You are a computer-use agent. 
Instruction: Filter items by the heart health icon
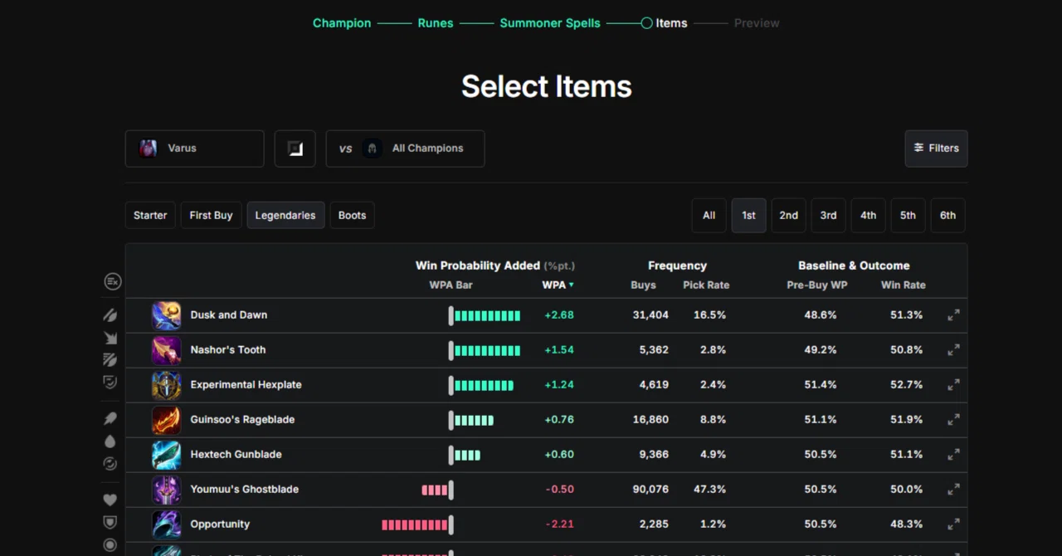click(x=110, y=500)
